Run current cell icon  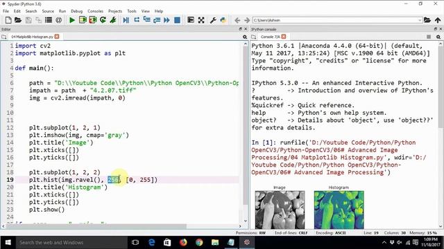click(x=83, y=20)
